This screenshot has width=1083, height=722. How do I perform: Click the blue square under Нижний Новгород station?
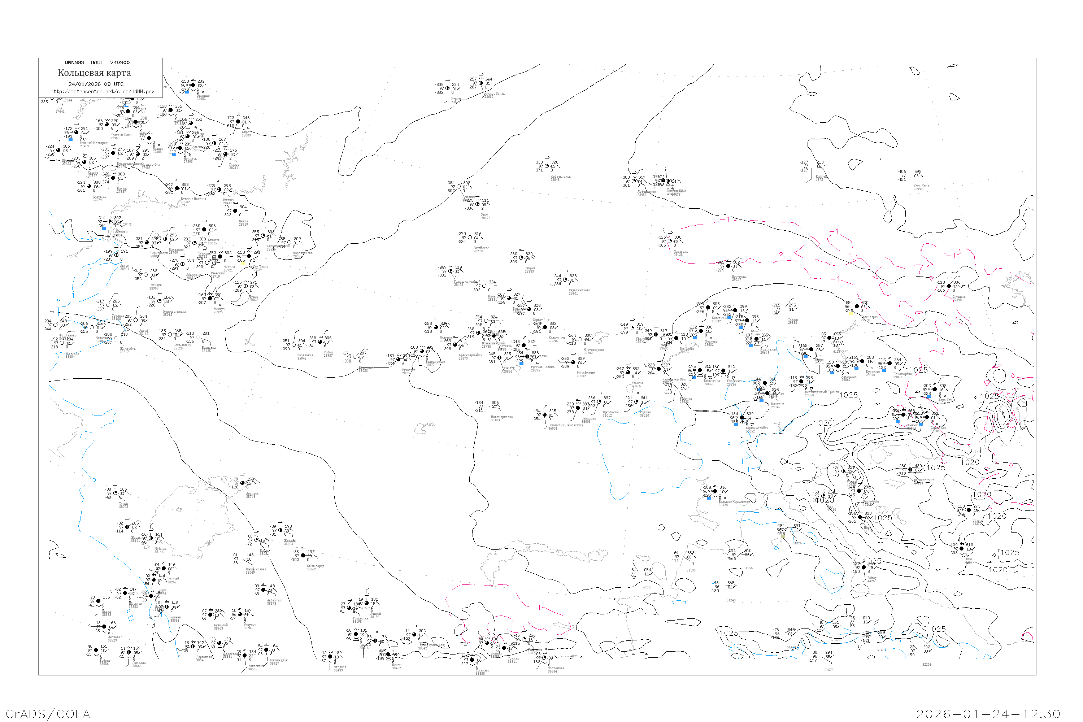70,139
